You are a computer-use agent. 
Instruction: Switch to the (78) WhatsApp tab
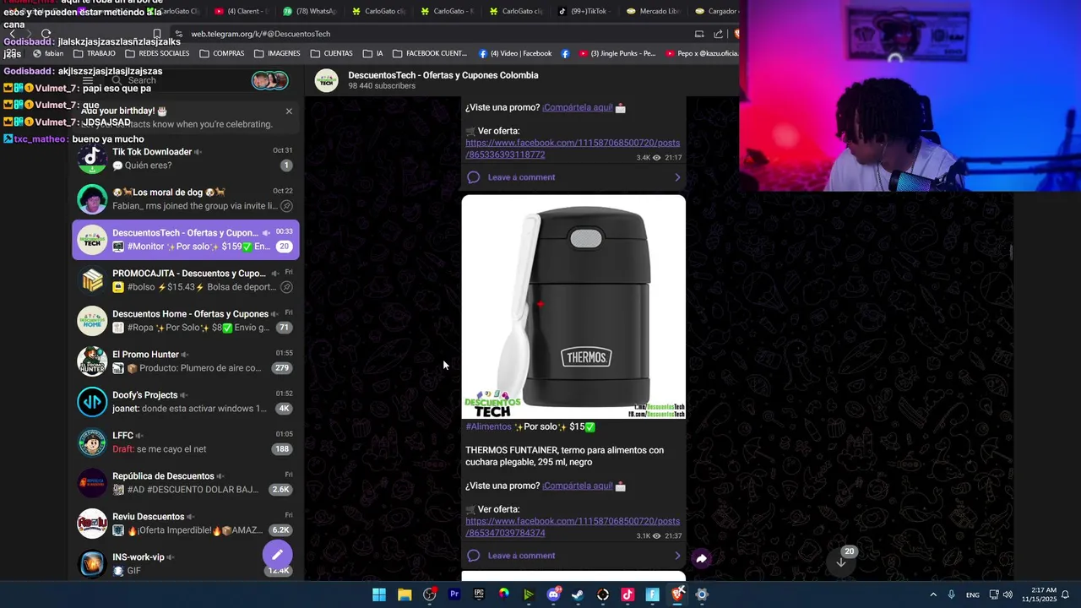click(x=309, y=11)
